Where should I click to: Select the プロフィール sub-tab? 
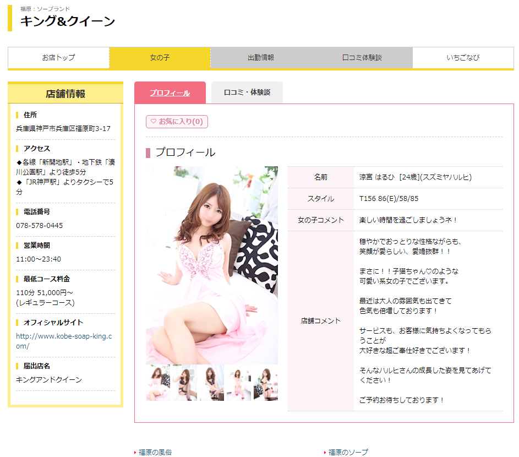click(170, 93)
